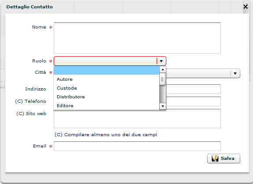Focus the Email input field
This screenshot has height=184, width=253.
137,146
